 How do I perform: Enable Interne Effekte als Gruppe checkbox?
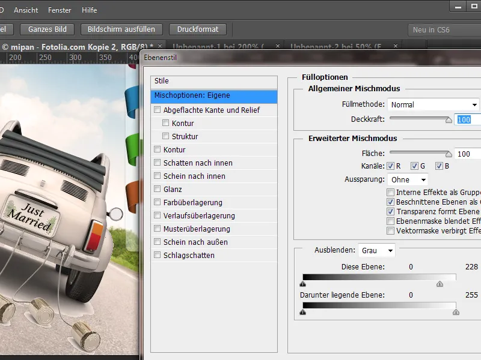click(390, 192)
